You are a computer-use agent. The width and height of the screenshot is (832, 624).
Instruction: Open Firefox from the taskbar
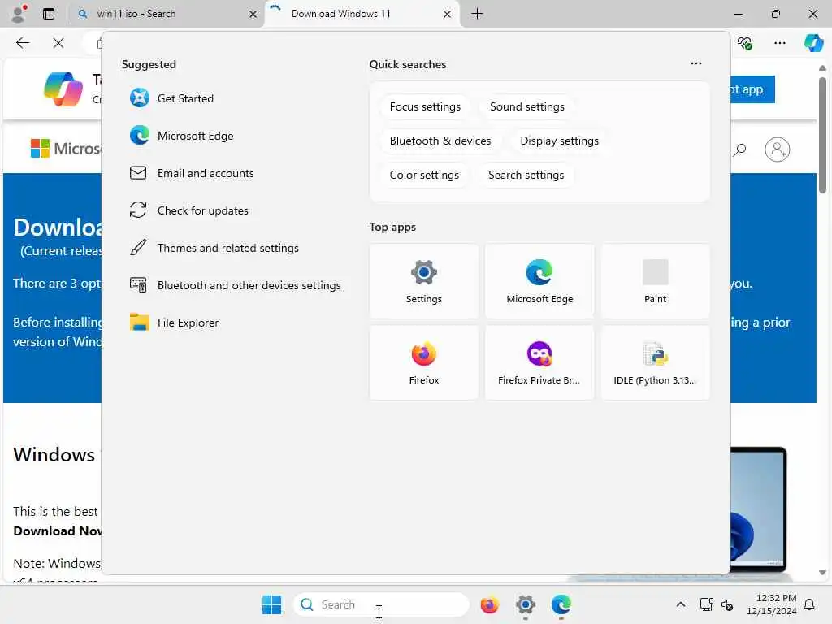coord(489,604)
